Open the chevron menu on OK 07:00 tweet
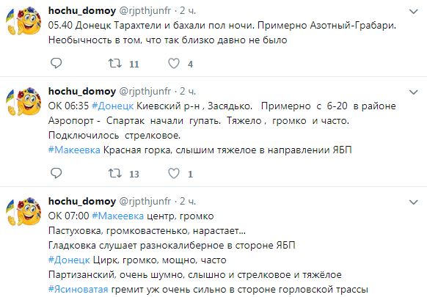The width and height of the screenshot is (427, 297). click(414, 202)
